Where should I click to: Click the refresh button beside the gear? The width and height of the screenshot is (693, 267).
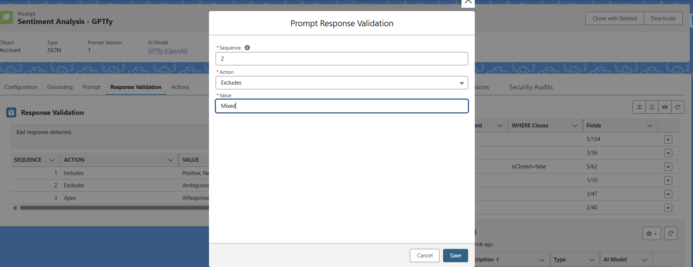point(671,234)
